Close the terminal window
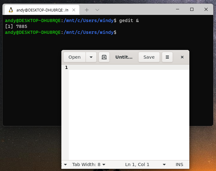Screen dimensions: 216x171 (206, 9)
